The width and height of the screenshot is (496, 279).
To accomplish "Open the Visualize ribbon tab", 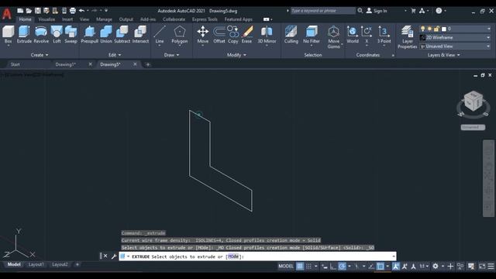I will [x=46, y=19].
